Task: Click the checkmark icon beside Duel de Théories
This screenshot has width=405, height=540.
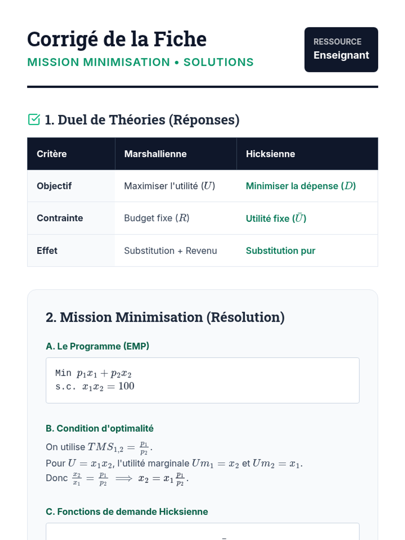Action: 34,119
